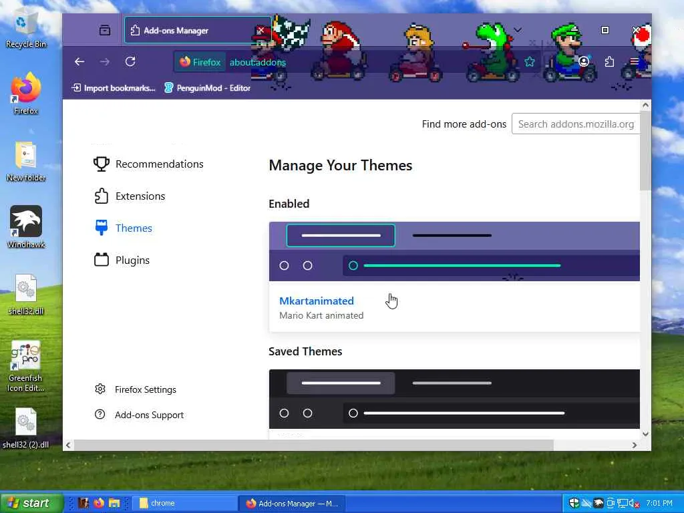Screen dimensions: 684x513
Task: Click the Recommendations trophy icon
Action: 102,164
